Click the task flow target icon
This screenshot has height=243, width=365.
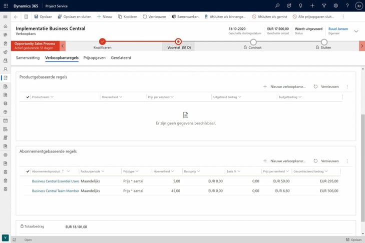click(x=289, y=5)
